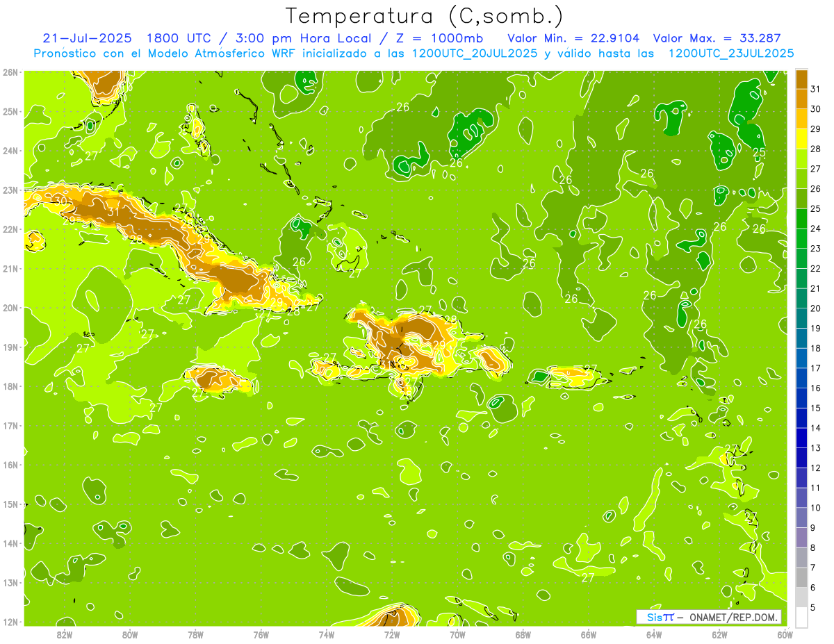This screenshot has height=644, width=834.
Task: Click the '24' value on the color scale
Action: coord(815,229)
